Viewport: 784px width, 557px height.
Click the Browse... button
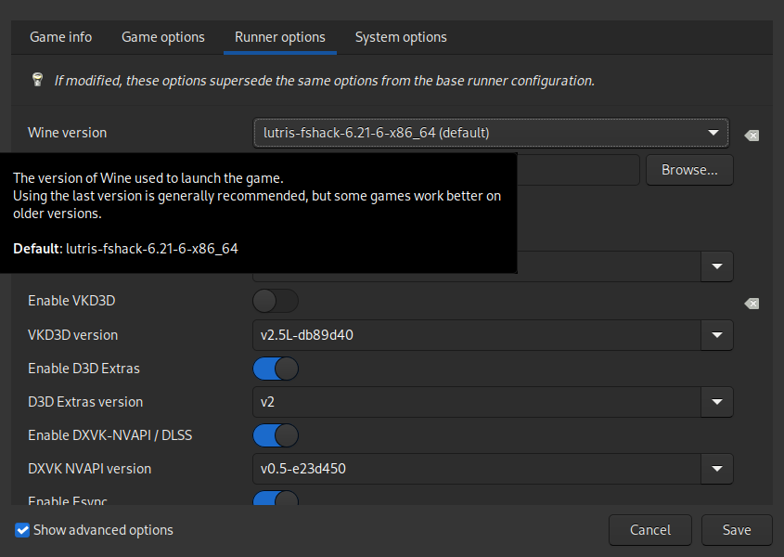(x=689, y=170)
